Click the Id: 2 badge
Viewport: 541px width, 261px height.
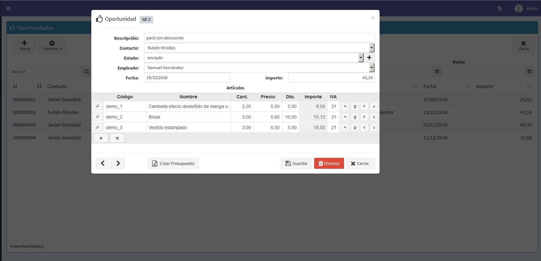point(146,20)
